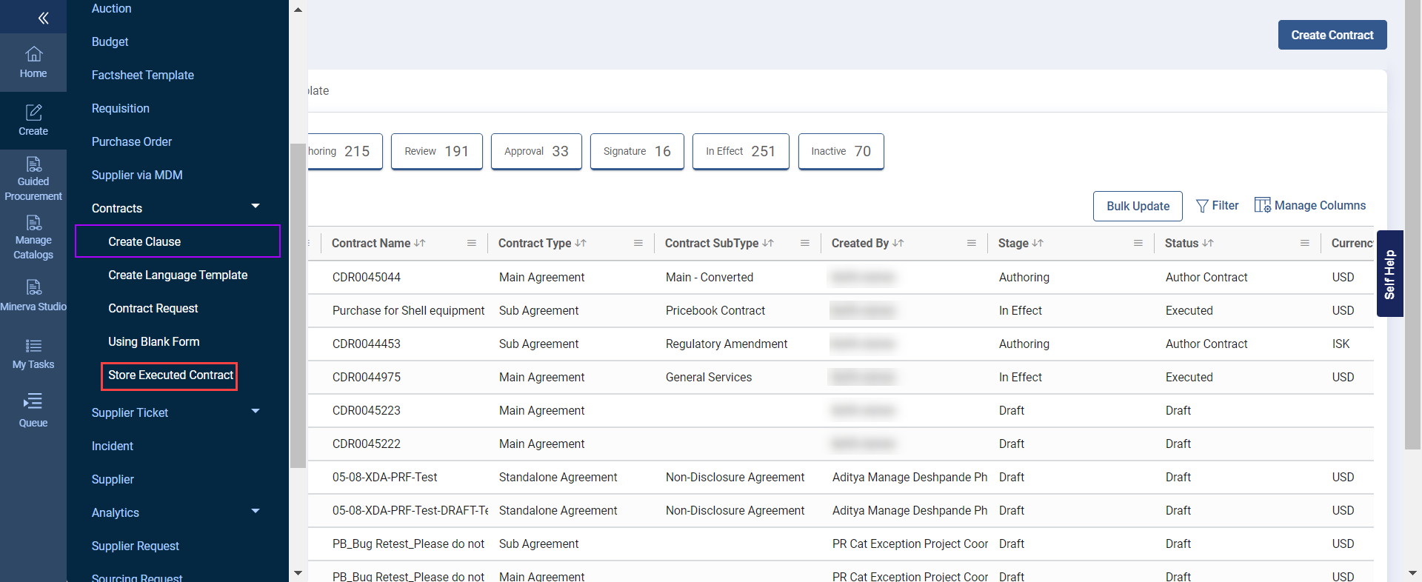This screenshot has width=1422, height=582.
Task: Open Manage Catalogs in the sidebar
Action: click(x=33, y=238)
